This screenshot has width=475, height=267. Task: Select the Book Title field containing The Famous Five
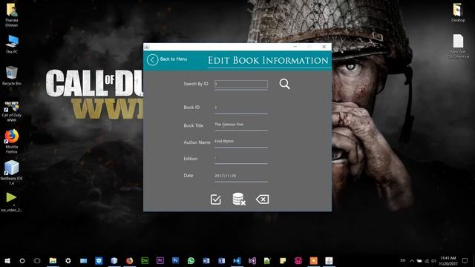[241, 125]
